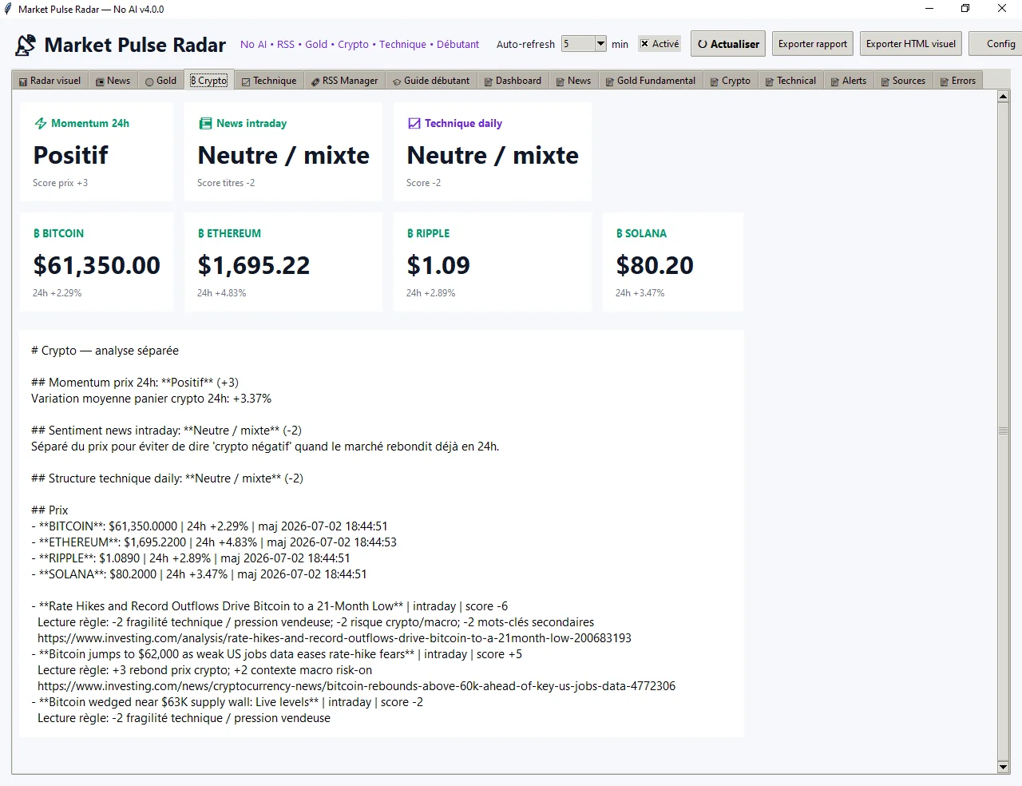The width and height of the screenshot is (1022, 786).
Task: Click the Ethereum price $1,695.22
Action: click(254, 265)
